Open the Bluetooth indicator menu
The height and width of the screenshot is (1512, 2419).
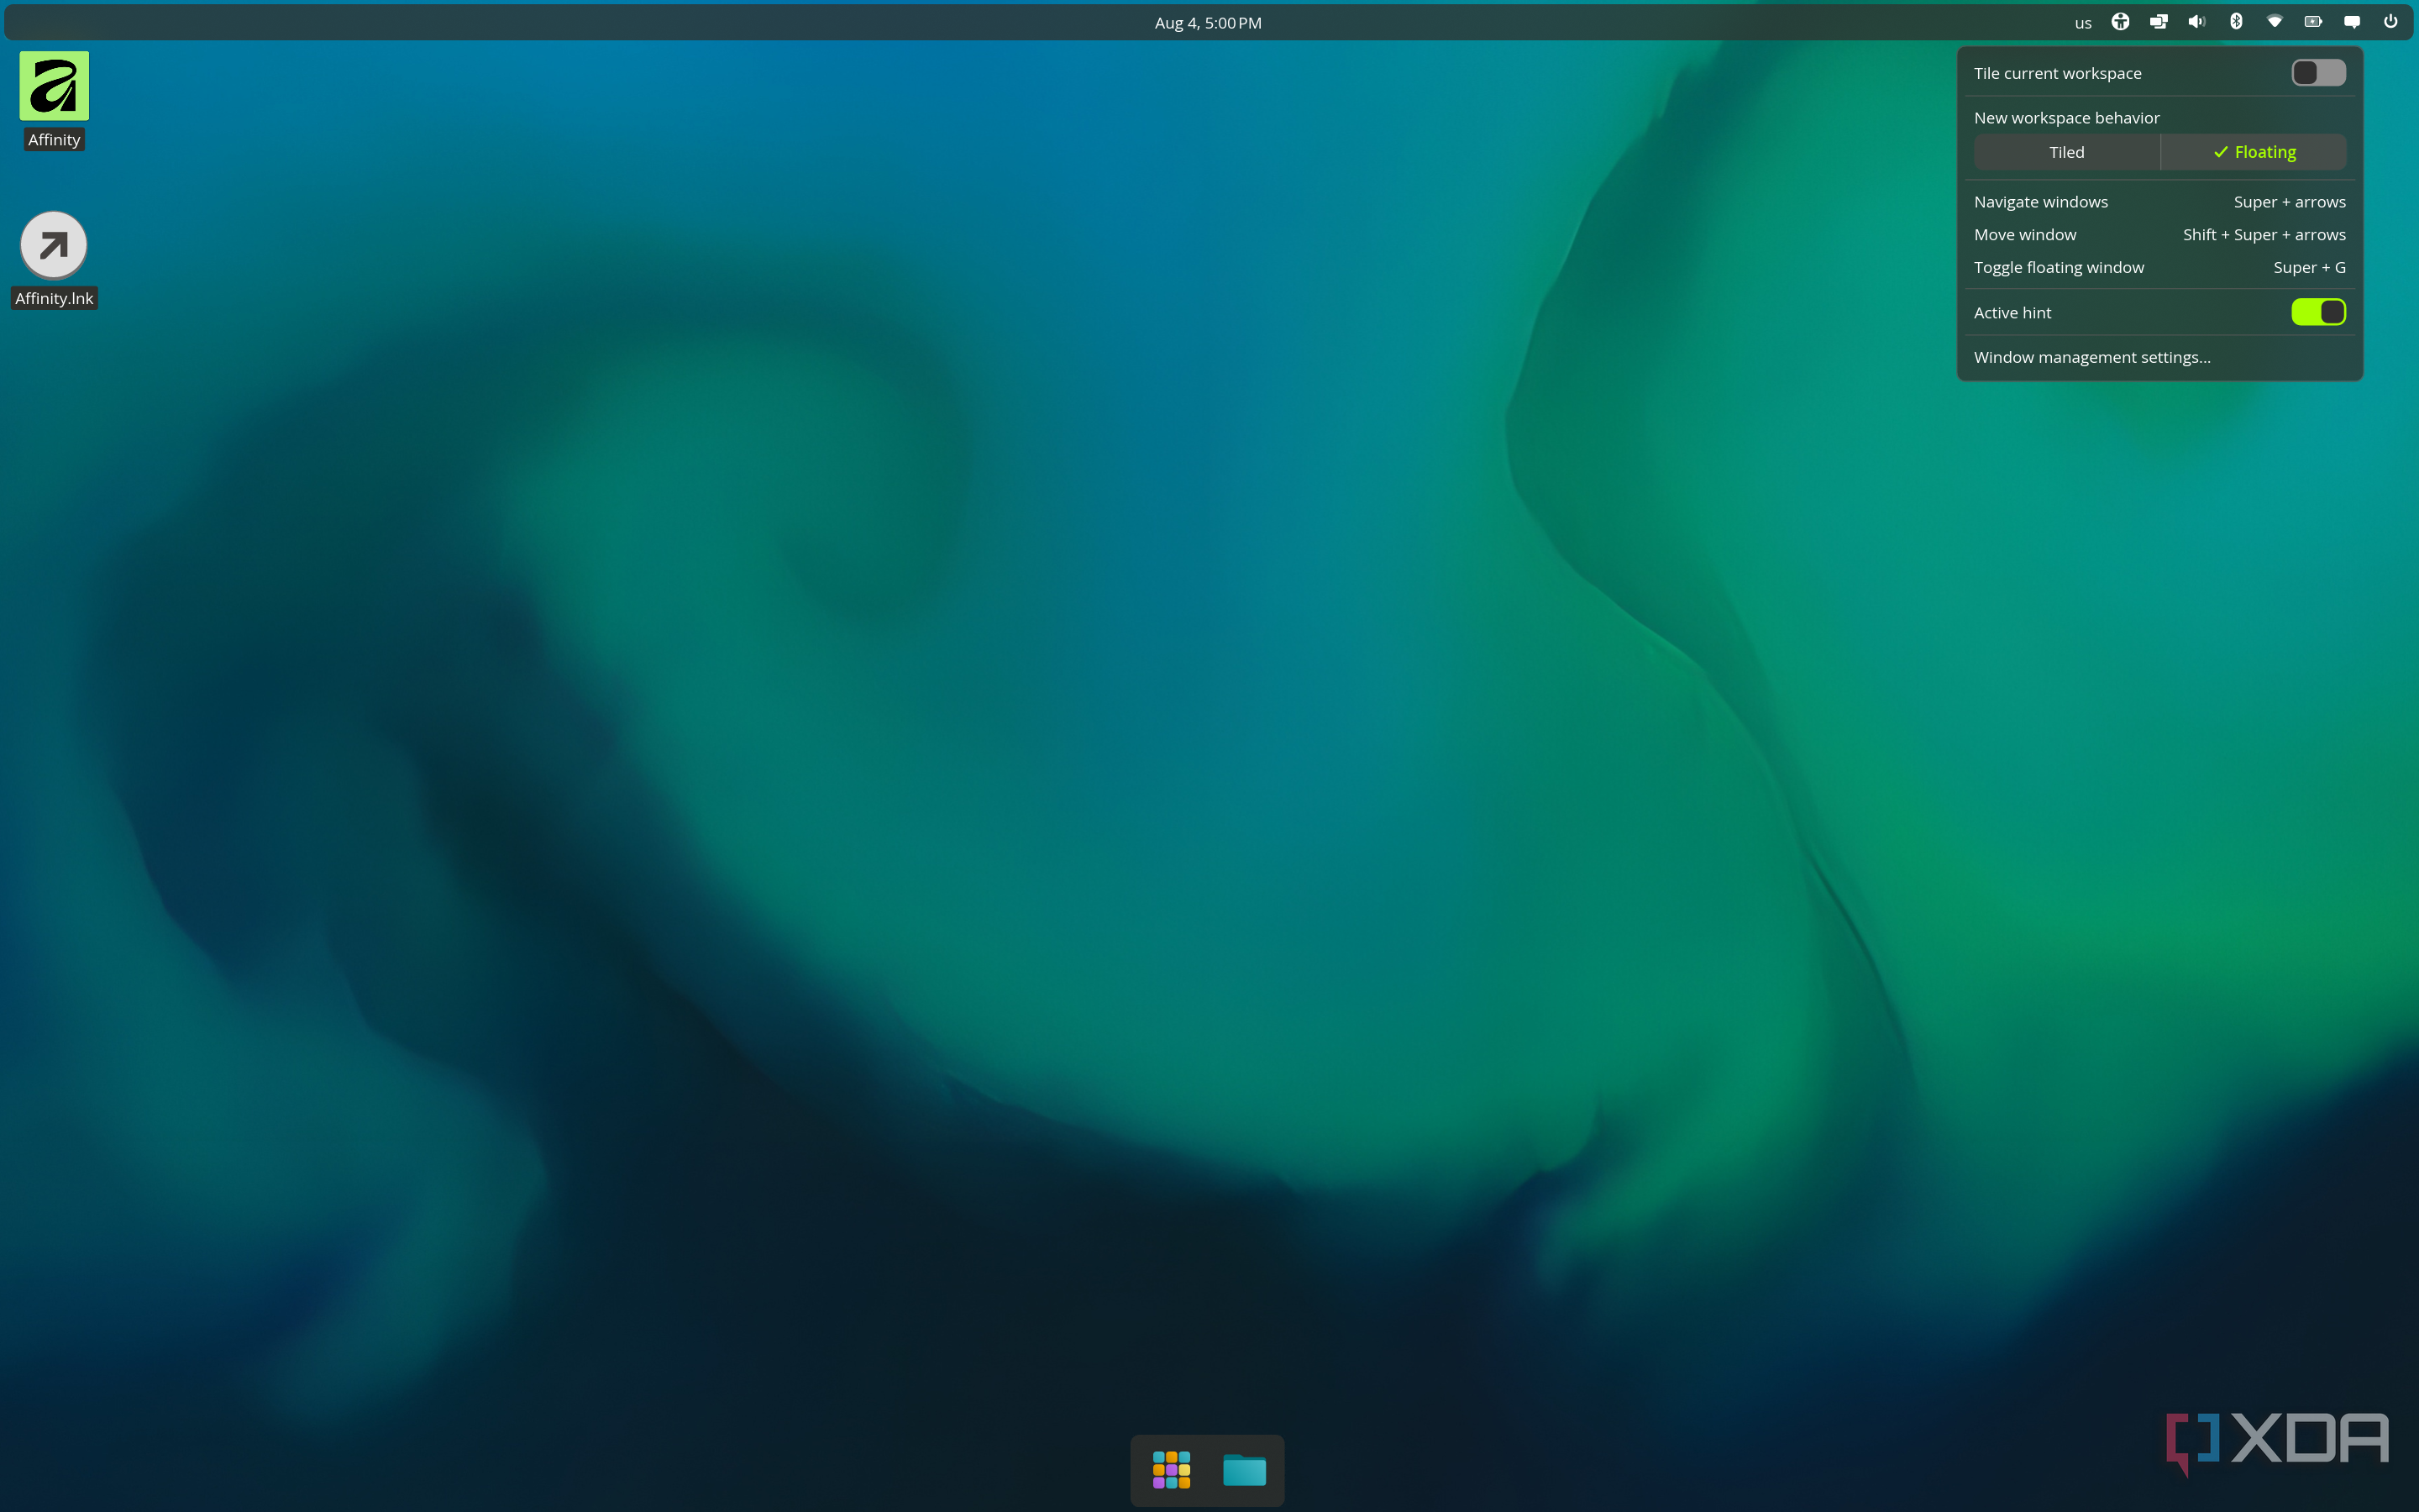(x=2236, y=22)
